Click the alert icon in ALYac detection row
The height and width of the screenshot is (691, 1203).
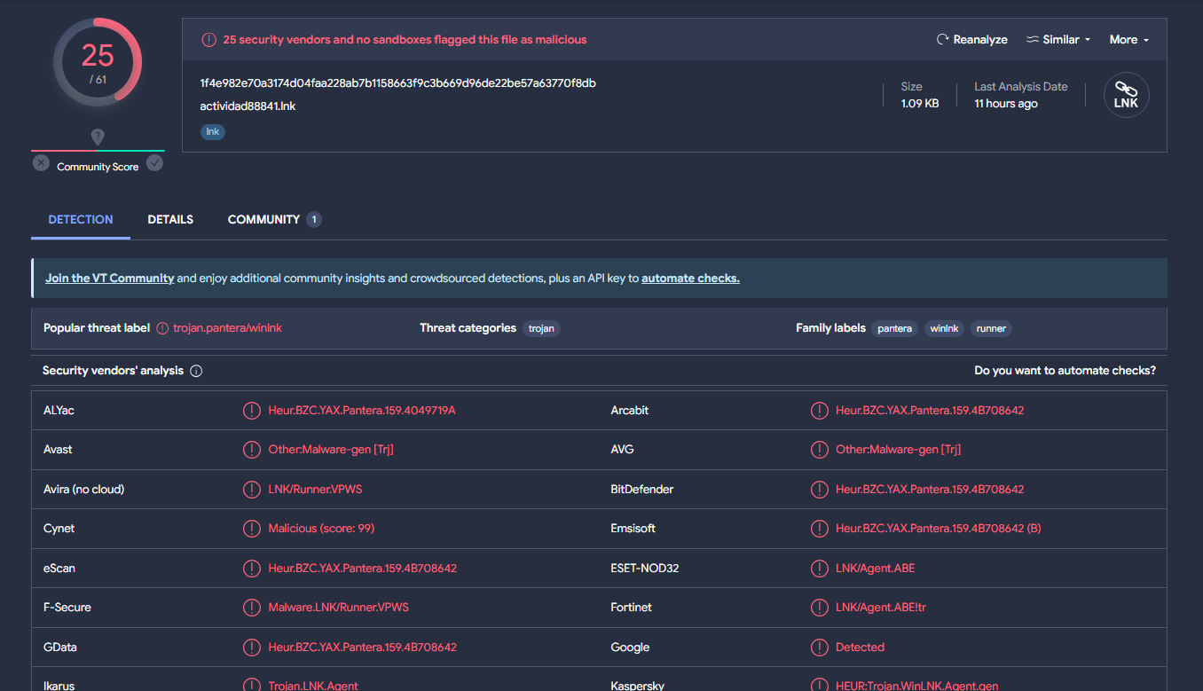(x=252, y=411)
